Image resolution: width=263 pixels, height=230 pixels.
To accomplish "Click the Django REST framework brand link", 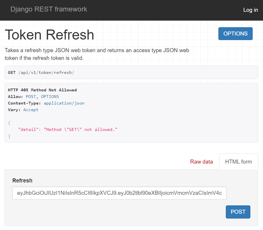I will click(49, 9).
